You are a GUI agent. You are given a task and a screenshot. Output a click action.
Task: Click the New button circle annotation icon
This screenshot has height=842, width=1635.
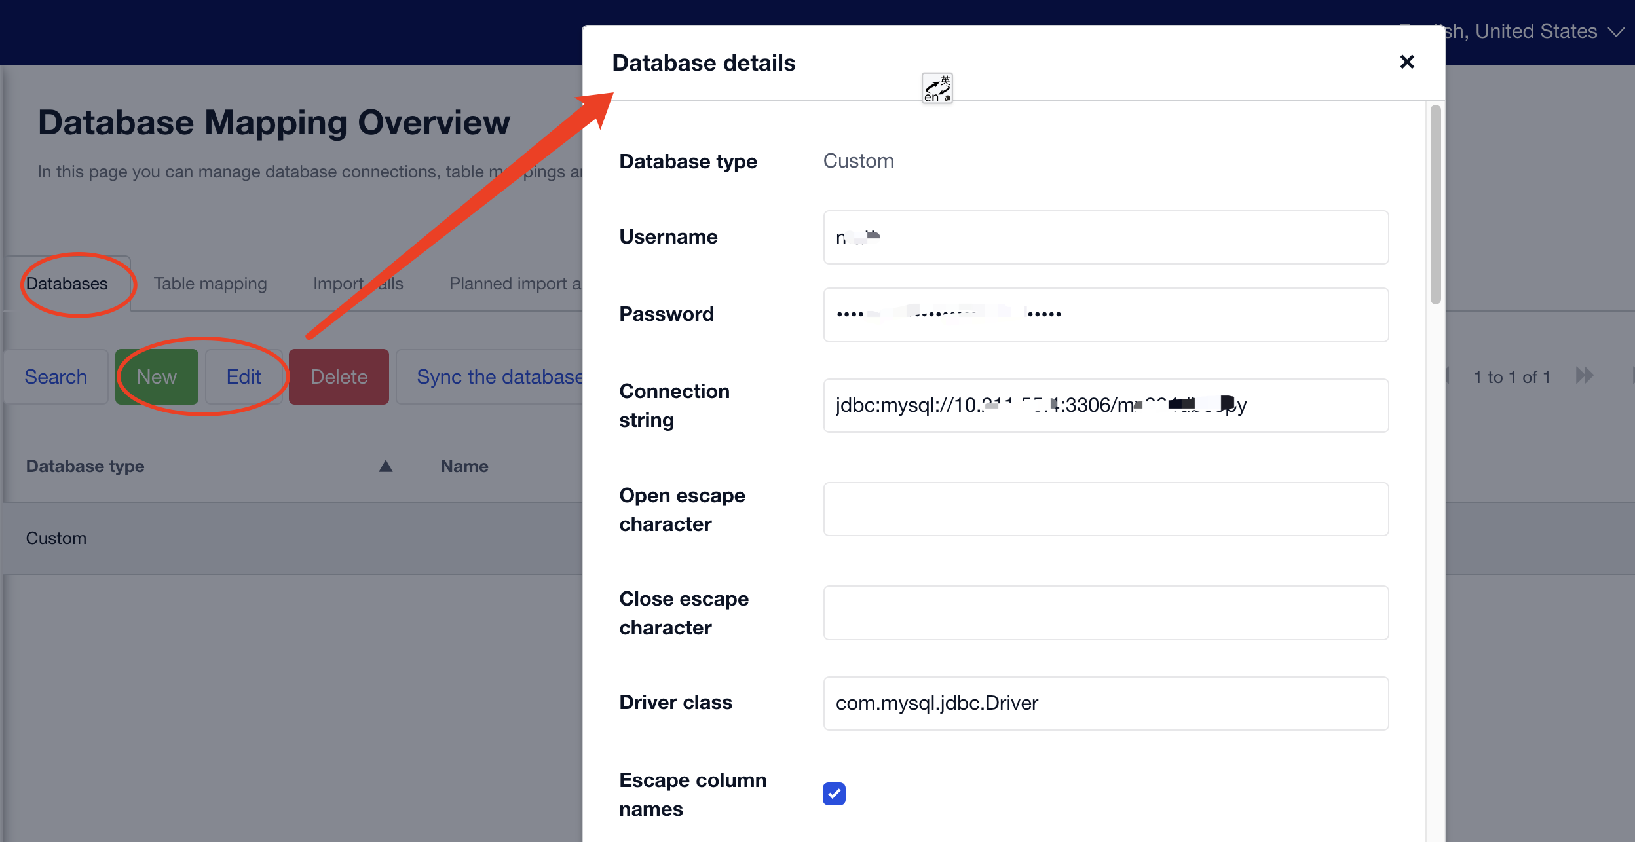(x=156, y=376)
